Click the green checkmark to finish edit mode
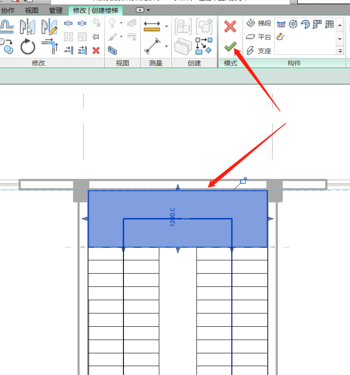The width and height of the screenshot is (350, 375). pyautogui.click(x=230, y=46)
